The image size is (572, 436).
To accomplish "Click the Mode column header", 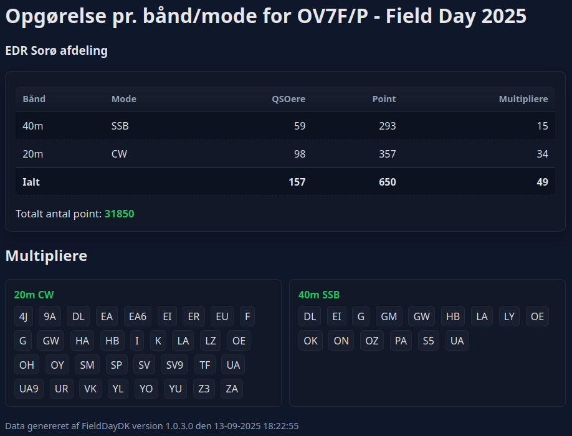I will (123, 99).
